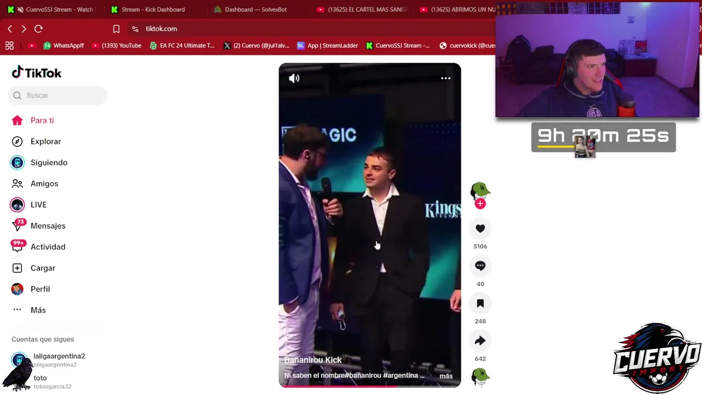Viewport: 702px width, 395px height.
Task: Open the apps grid in the bookmarks bar
Action: click(9, 46)
